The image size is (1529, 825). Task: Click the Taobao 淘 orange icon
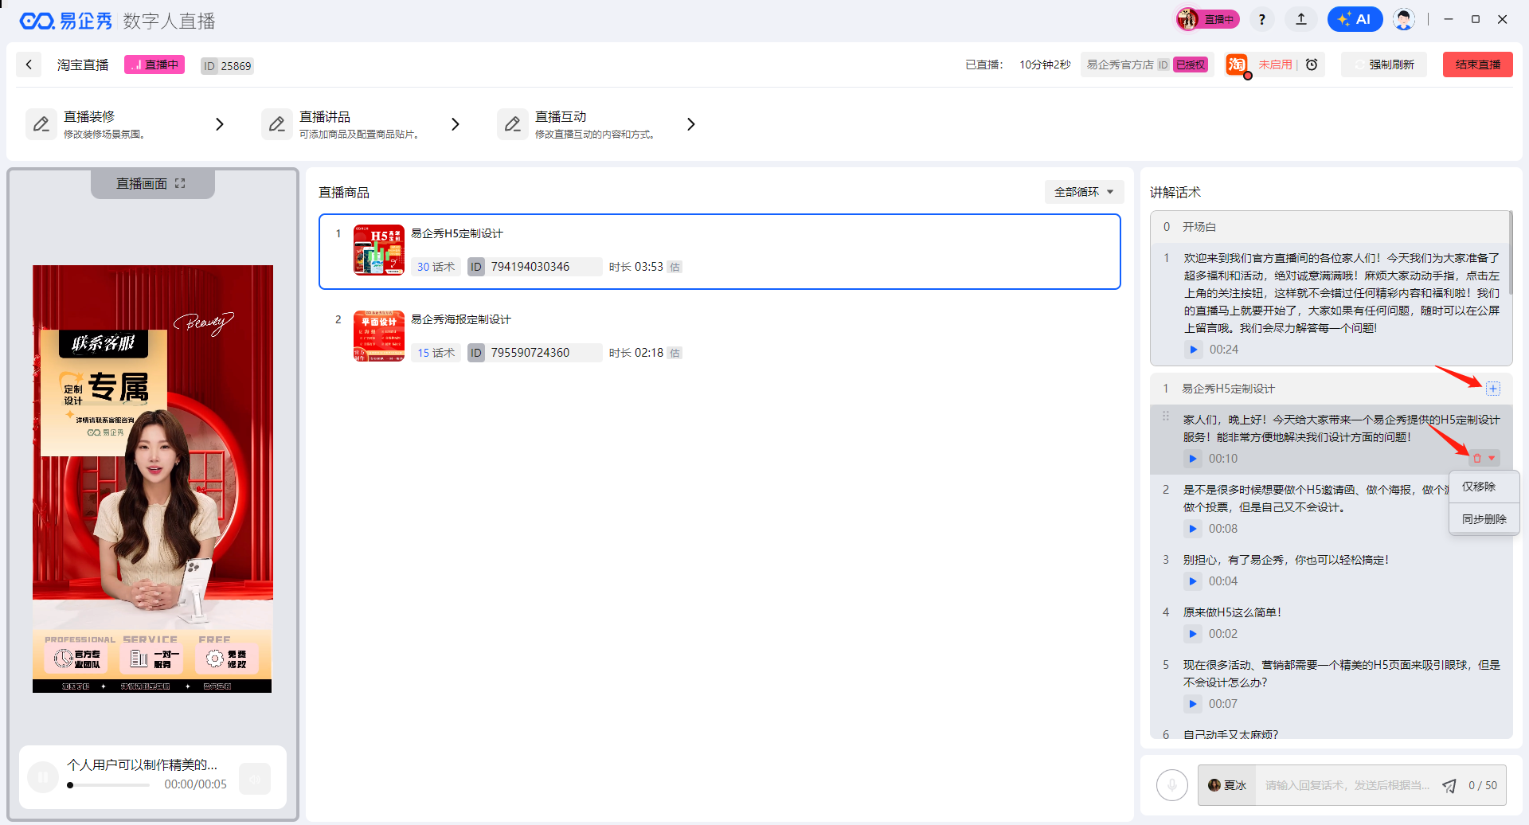[1237, 65]
